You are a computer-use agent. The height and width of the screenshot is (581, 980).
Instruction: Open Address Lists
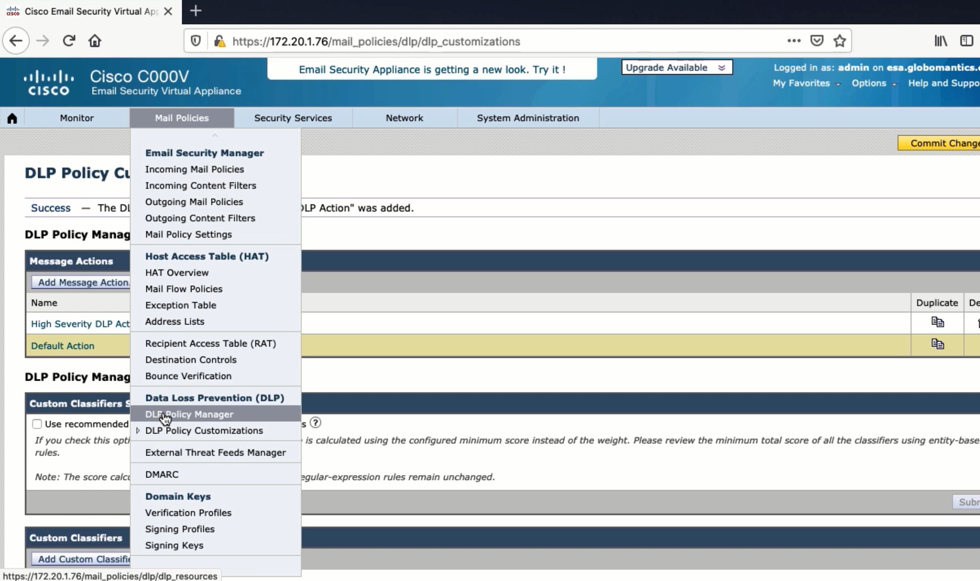click(x=175, y=321)
